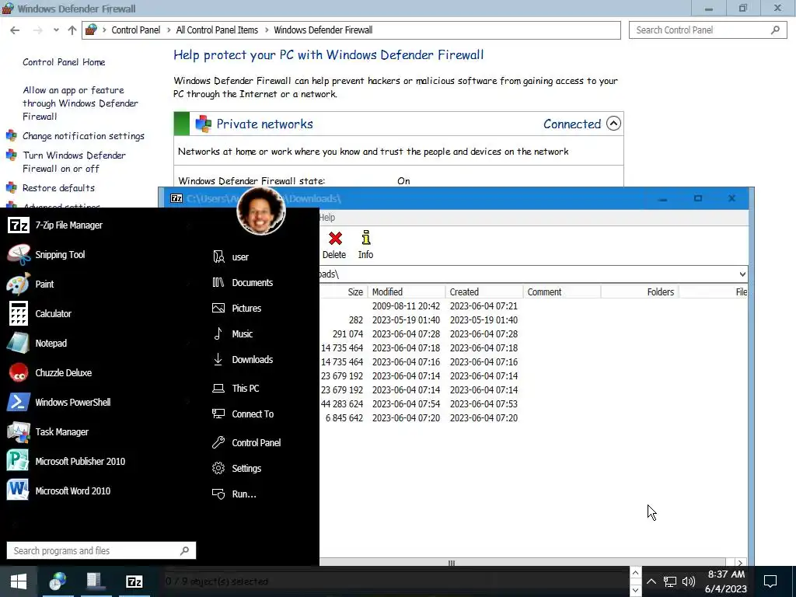Open Microsoft Publisher 2010
Viewport: 796px width, 597px height.
66,461
